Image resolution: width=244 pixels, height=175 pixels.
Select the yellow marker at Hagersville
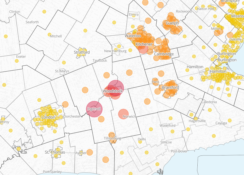196,118
